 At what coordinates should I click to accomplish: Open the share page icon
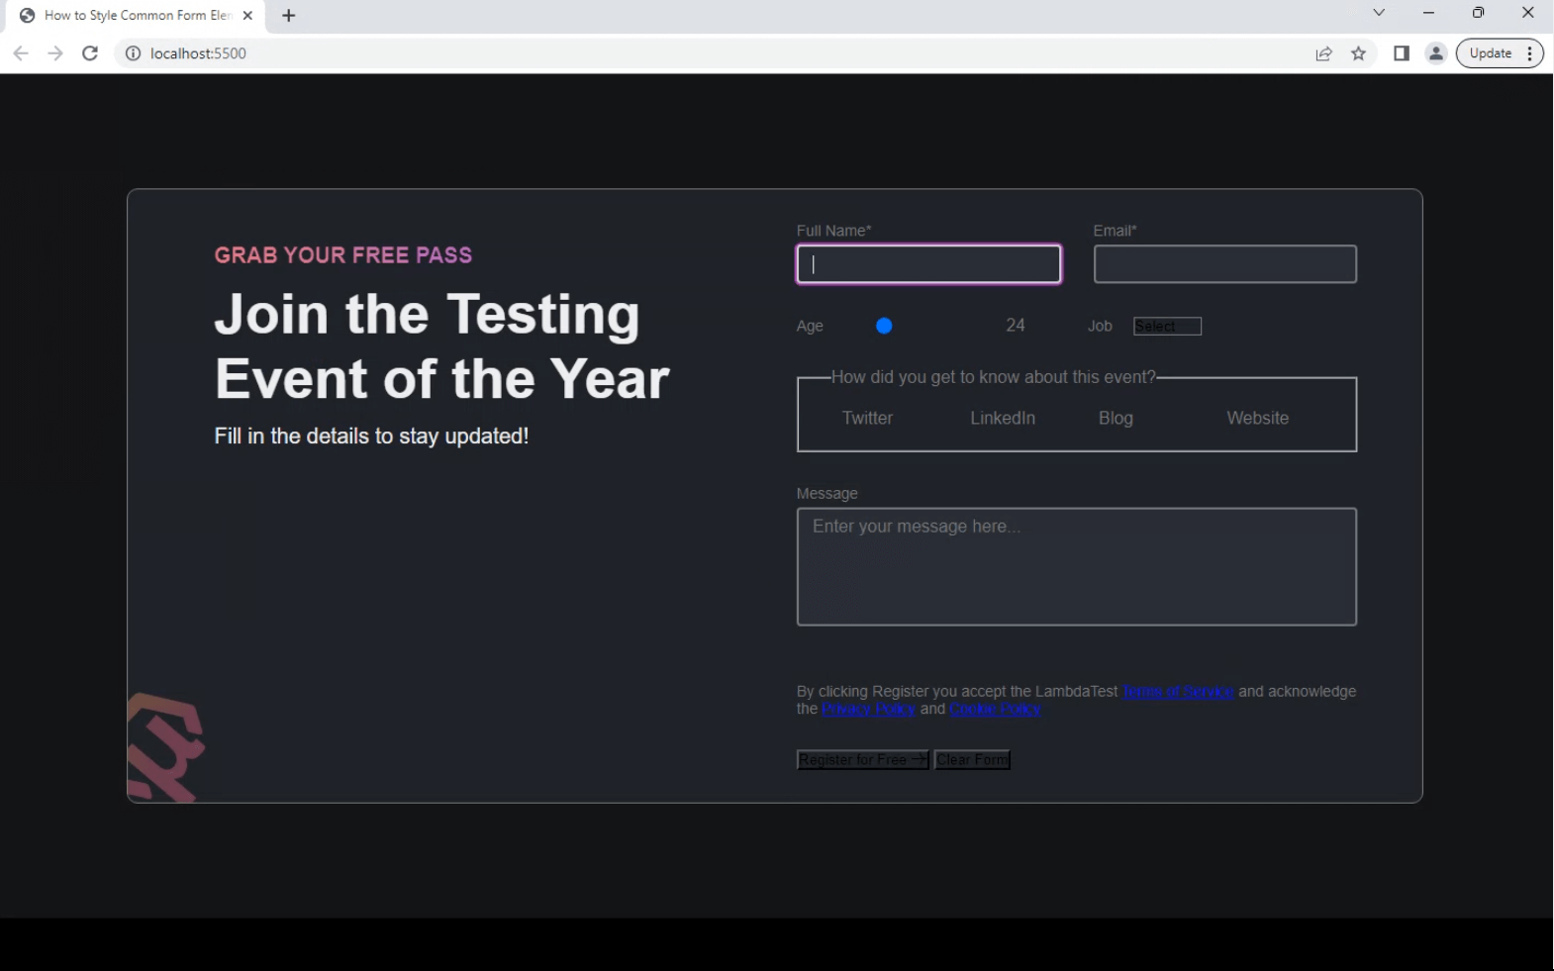tap(1323, 53)
